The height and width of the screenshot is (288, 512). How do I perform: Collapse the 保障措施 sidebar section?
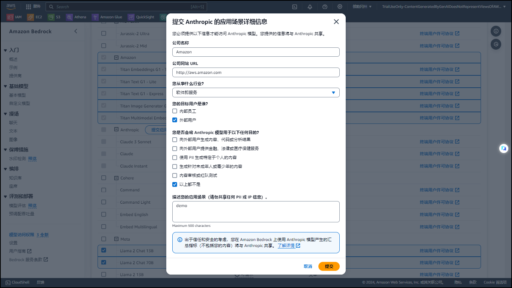click(x=5, y=150)
